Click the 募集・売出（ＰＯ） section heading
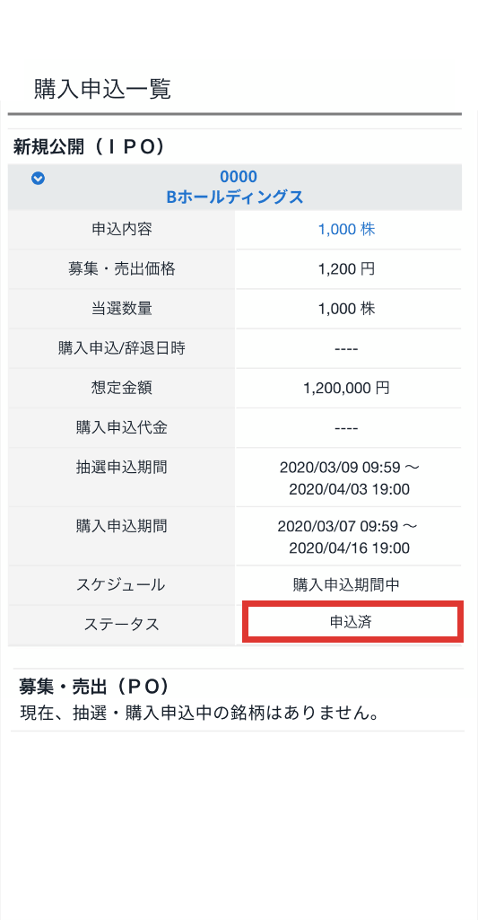Screen dimensions: 478x920 (94, 687)
